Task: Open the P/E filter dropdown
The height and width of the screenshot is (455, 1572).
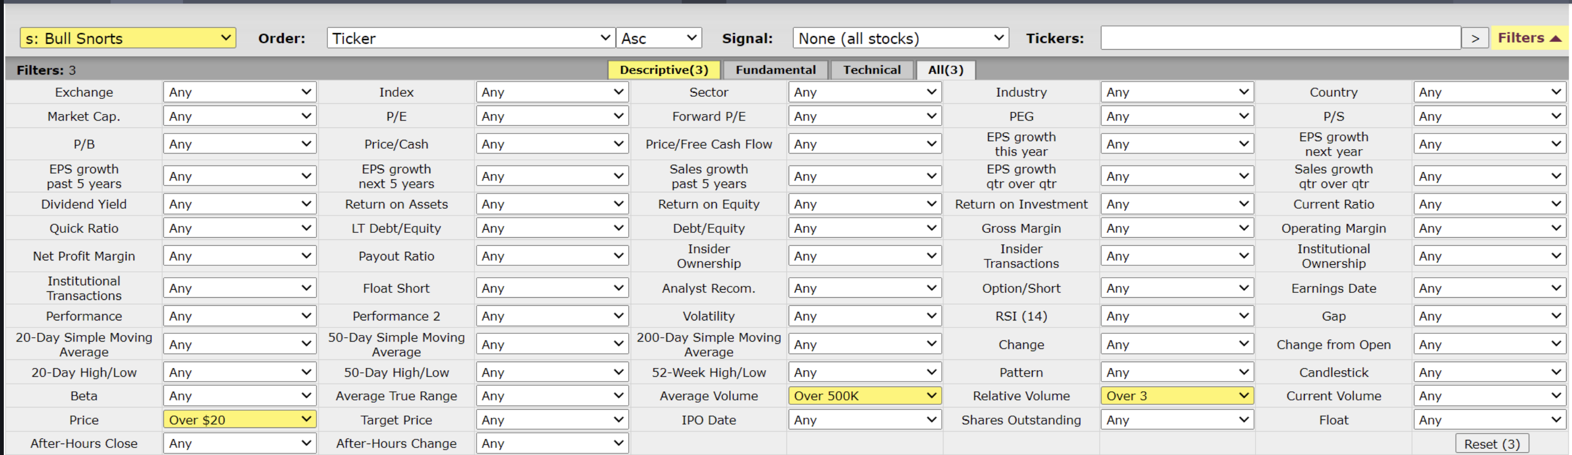Action: [x=552, y=116]
